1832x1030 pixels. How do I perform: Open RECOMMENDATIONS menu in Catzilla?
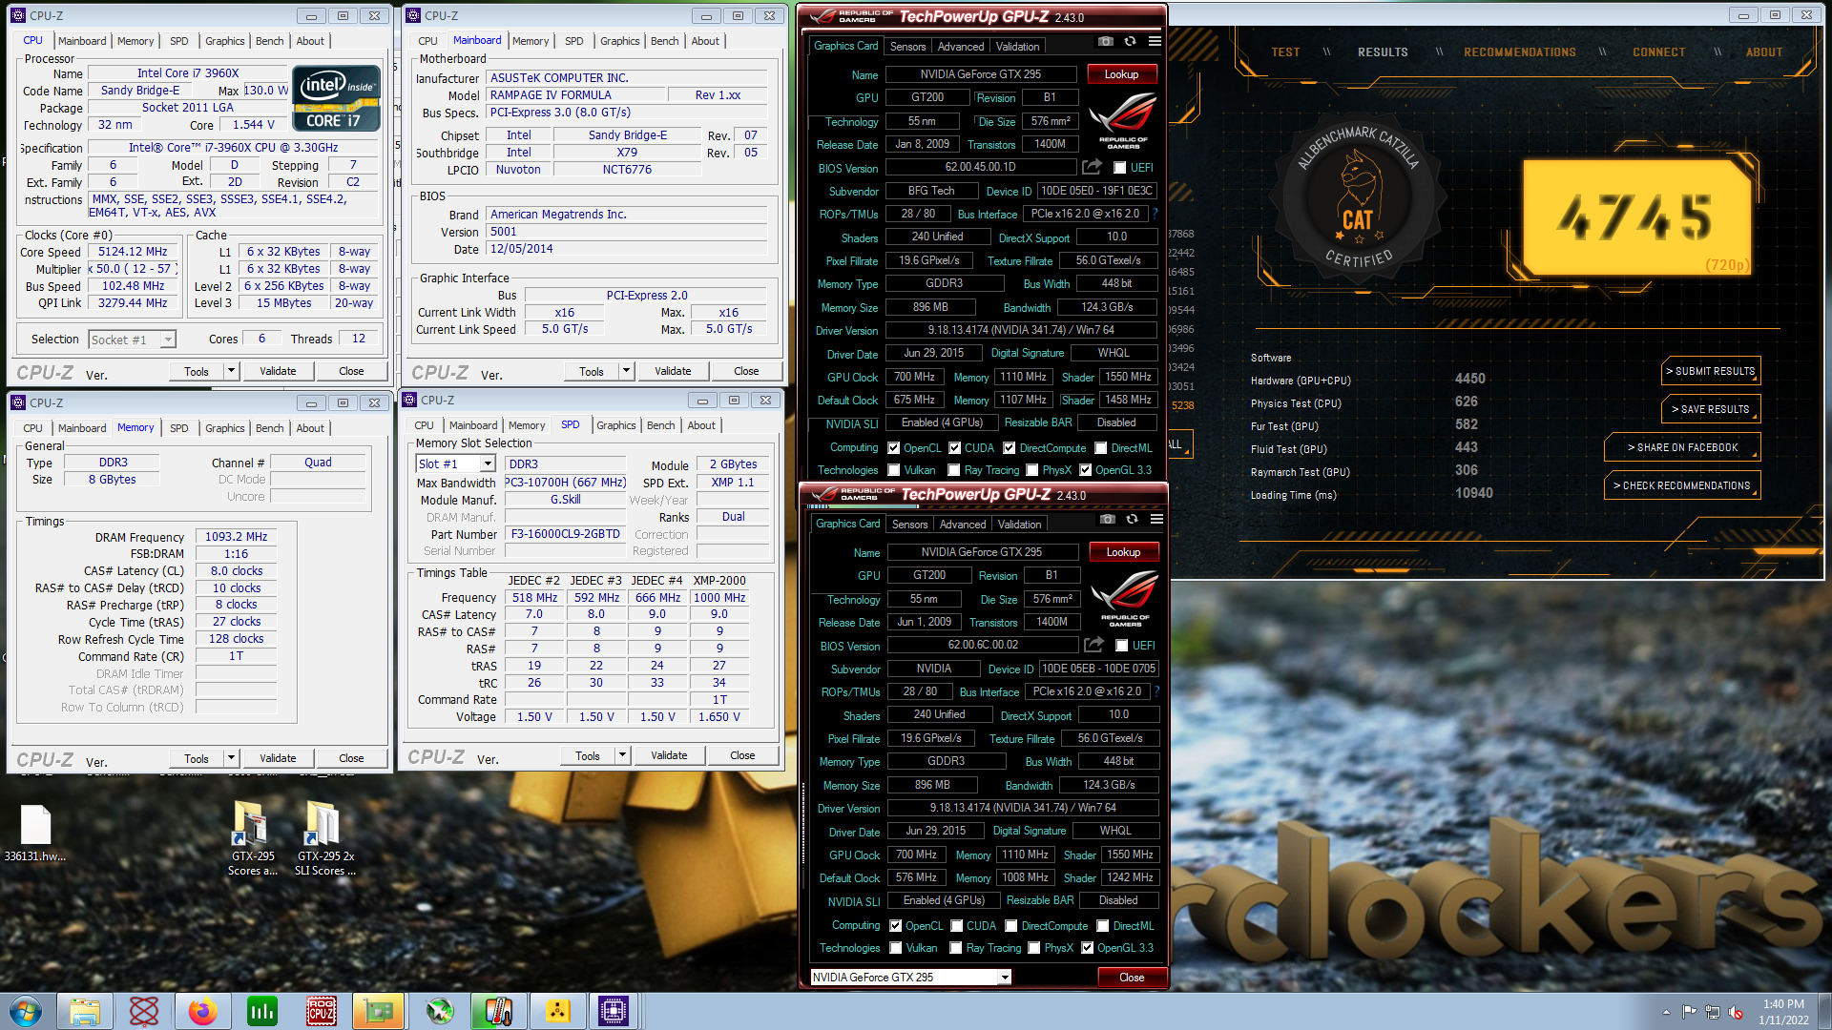pos(1520,52)
